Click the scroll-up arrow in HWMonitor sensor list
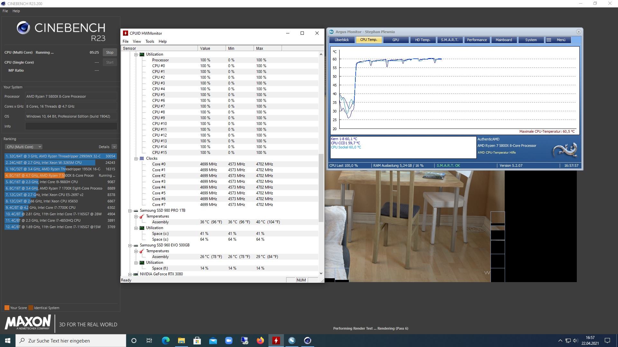The width and height of the screenshot is (618, 347). point(321,54)
